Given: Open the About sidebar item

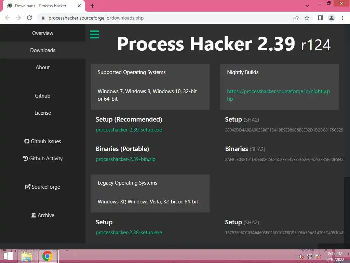Looking at the screenshot, I should coord(43,67).
